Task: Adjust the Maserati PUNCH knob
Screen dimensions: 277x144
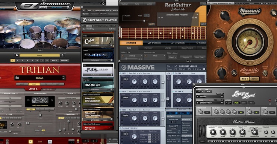Action: click(219, 53)
